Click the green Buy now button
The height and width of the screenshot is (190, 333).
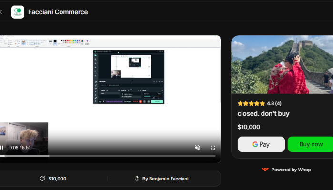311,144
